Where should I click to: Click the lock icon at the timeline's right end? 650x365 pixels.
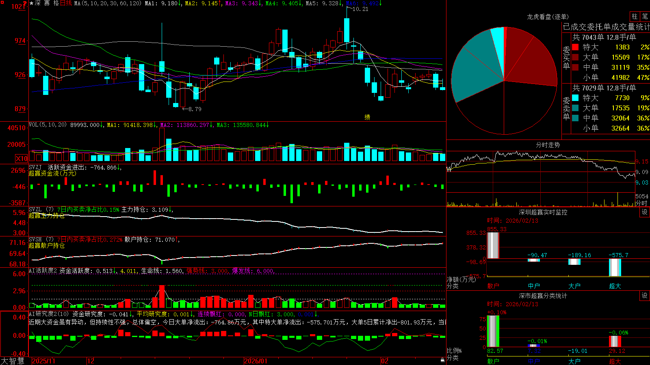pos(443,360)
